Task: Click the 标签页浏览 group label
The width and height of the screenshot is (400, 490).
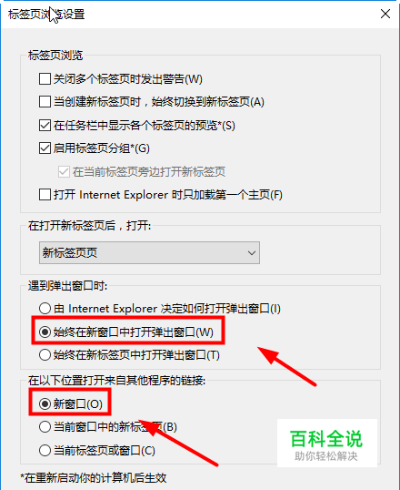Action: point(55,56)
